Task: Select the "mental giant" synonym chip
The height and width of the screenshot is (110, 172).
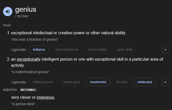Action: (71, 82)
